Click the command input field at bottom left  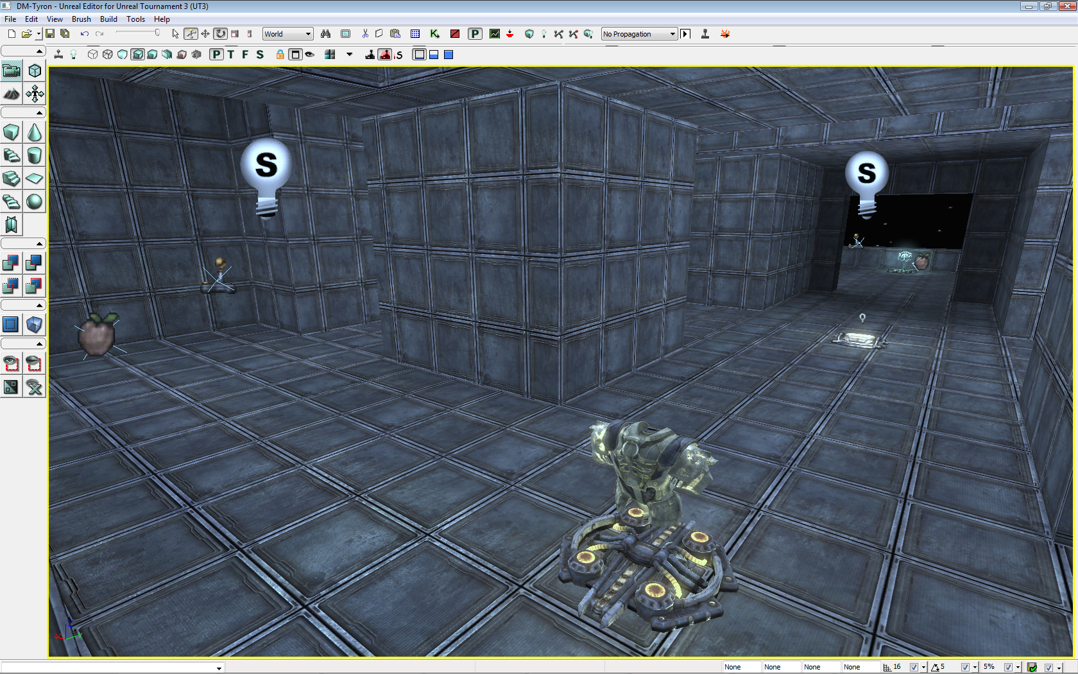[x=112, y=668]
